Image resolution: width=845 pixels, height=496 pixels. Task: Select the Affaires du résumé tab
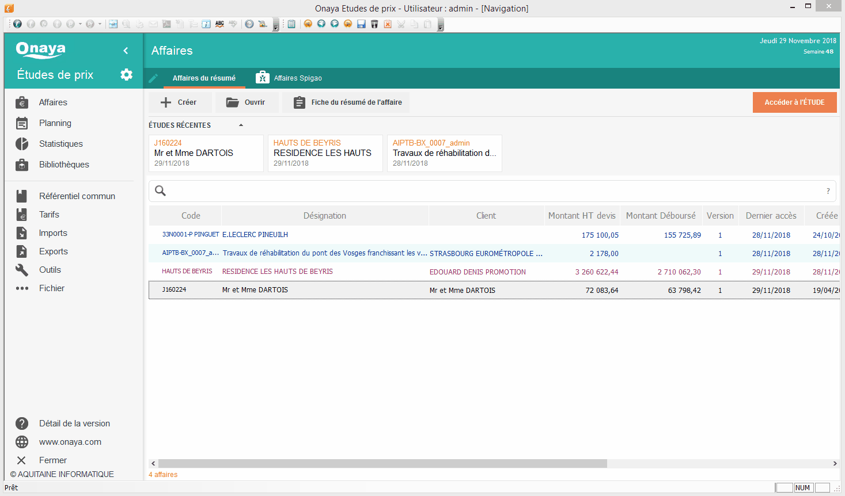click(x=204, y=78)
